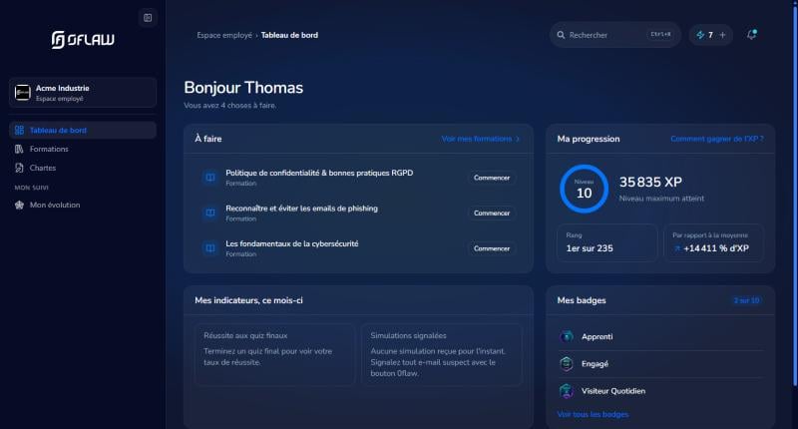
Task: Start the fondamentaux de la cybersécurité training
Action: tap(492, 248)
